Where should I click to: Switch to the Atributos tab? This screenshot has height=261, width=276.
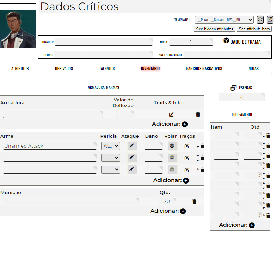click(x=20, y=69)
